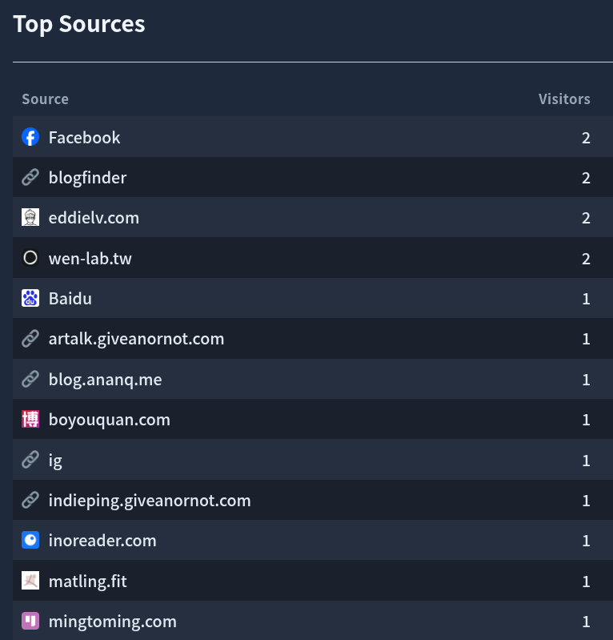Select the mingtoming.com source name
Image resolution: width=613 pixels, height=640 pixels.
coord(113,622)
